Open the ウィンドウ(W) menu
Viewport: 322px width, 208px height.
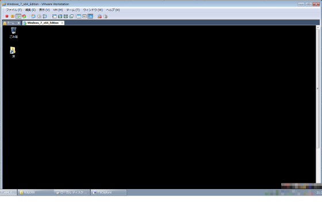tap(93, 10)
